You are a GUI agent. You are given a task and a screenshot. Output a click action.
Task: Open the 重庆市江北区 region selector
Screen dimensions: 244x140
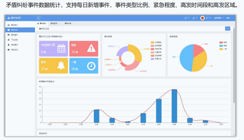click(50, 29)
